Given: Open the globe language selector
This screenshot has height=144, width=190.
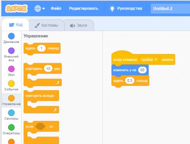Looking at the screenshot, I should 39,8.
